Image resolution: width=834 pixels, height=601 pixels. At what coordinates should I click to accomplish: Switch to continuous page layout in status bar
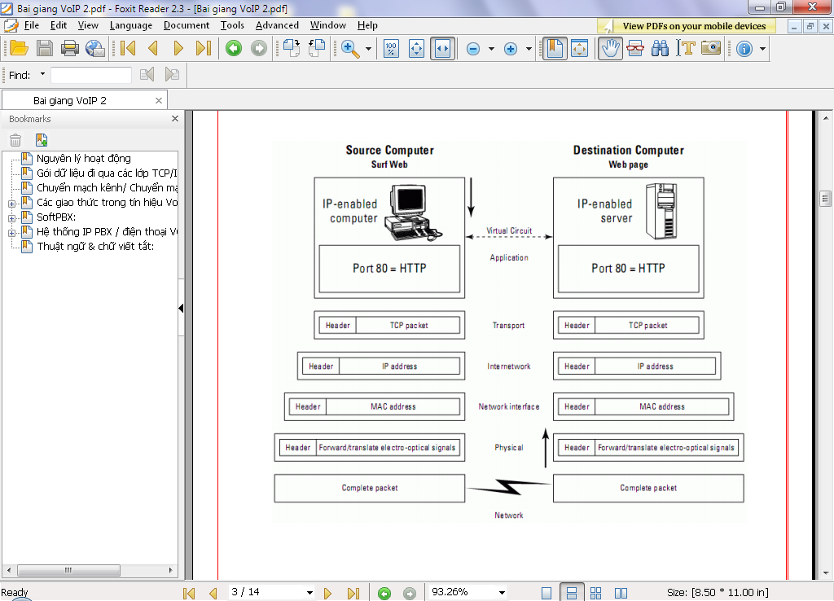click(x=572, y=593)
